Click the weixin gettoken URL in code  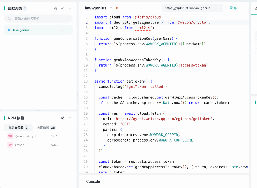(x=163, y=119)
